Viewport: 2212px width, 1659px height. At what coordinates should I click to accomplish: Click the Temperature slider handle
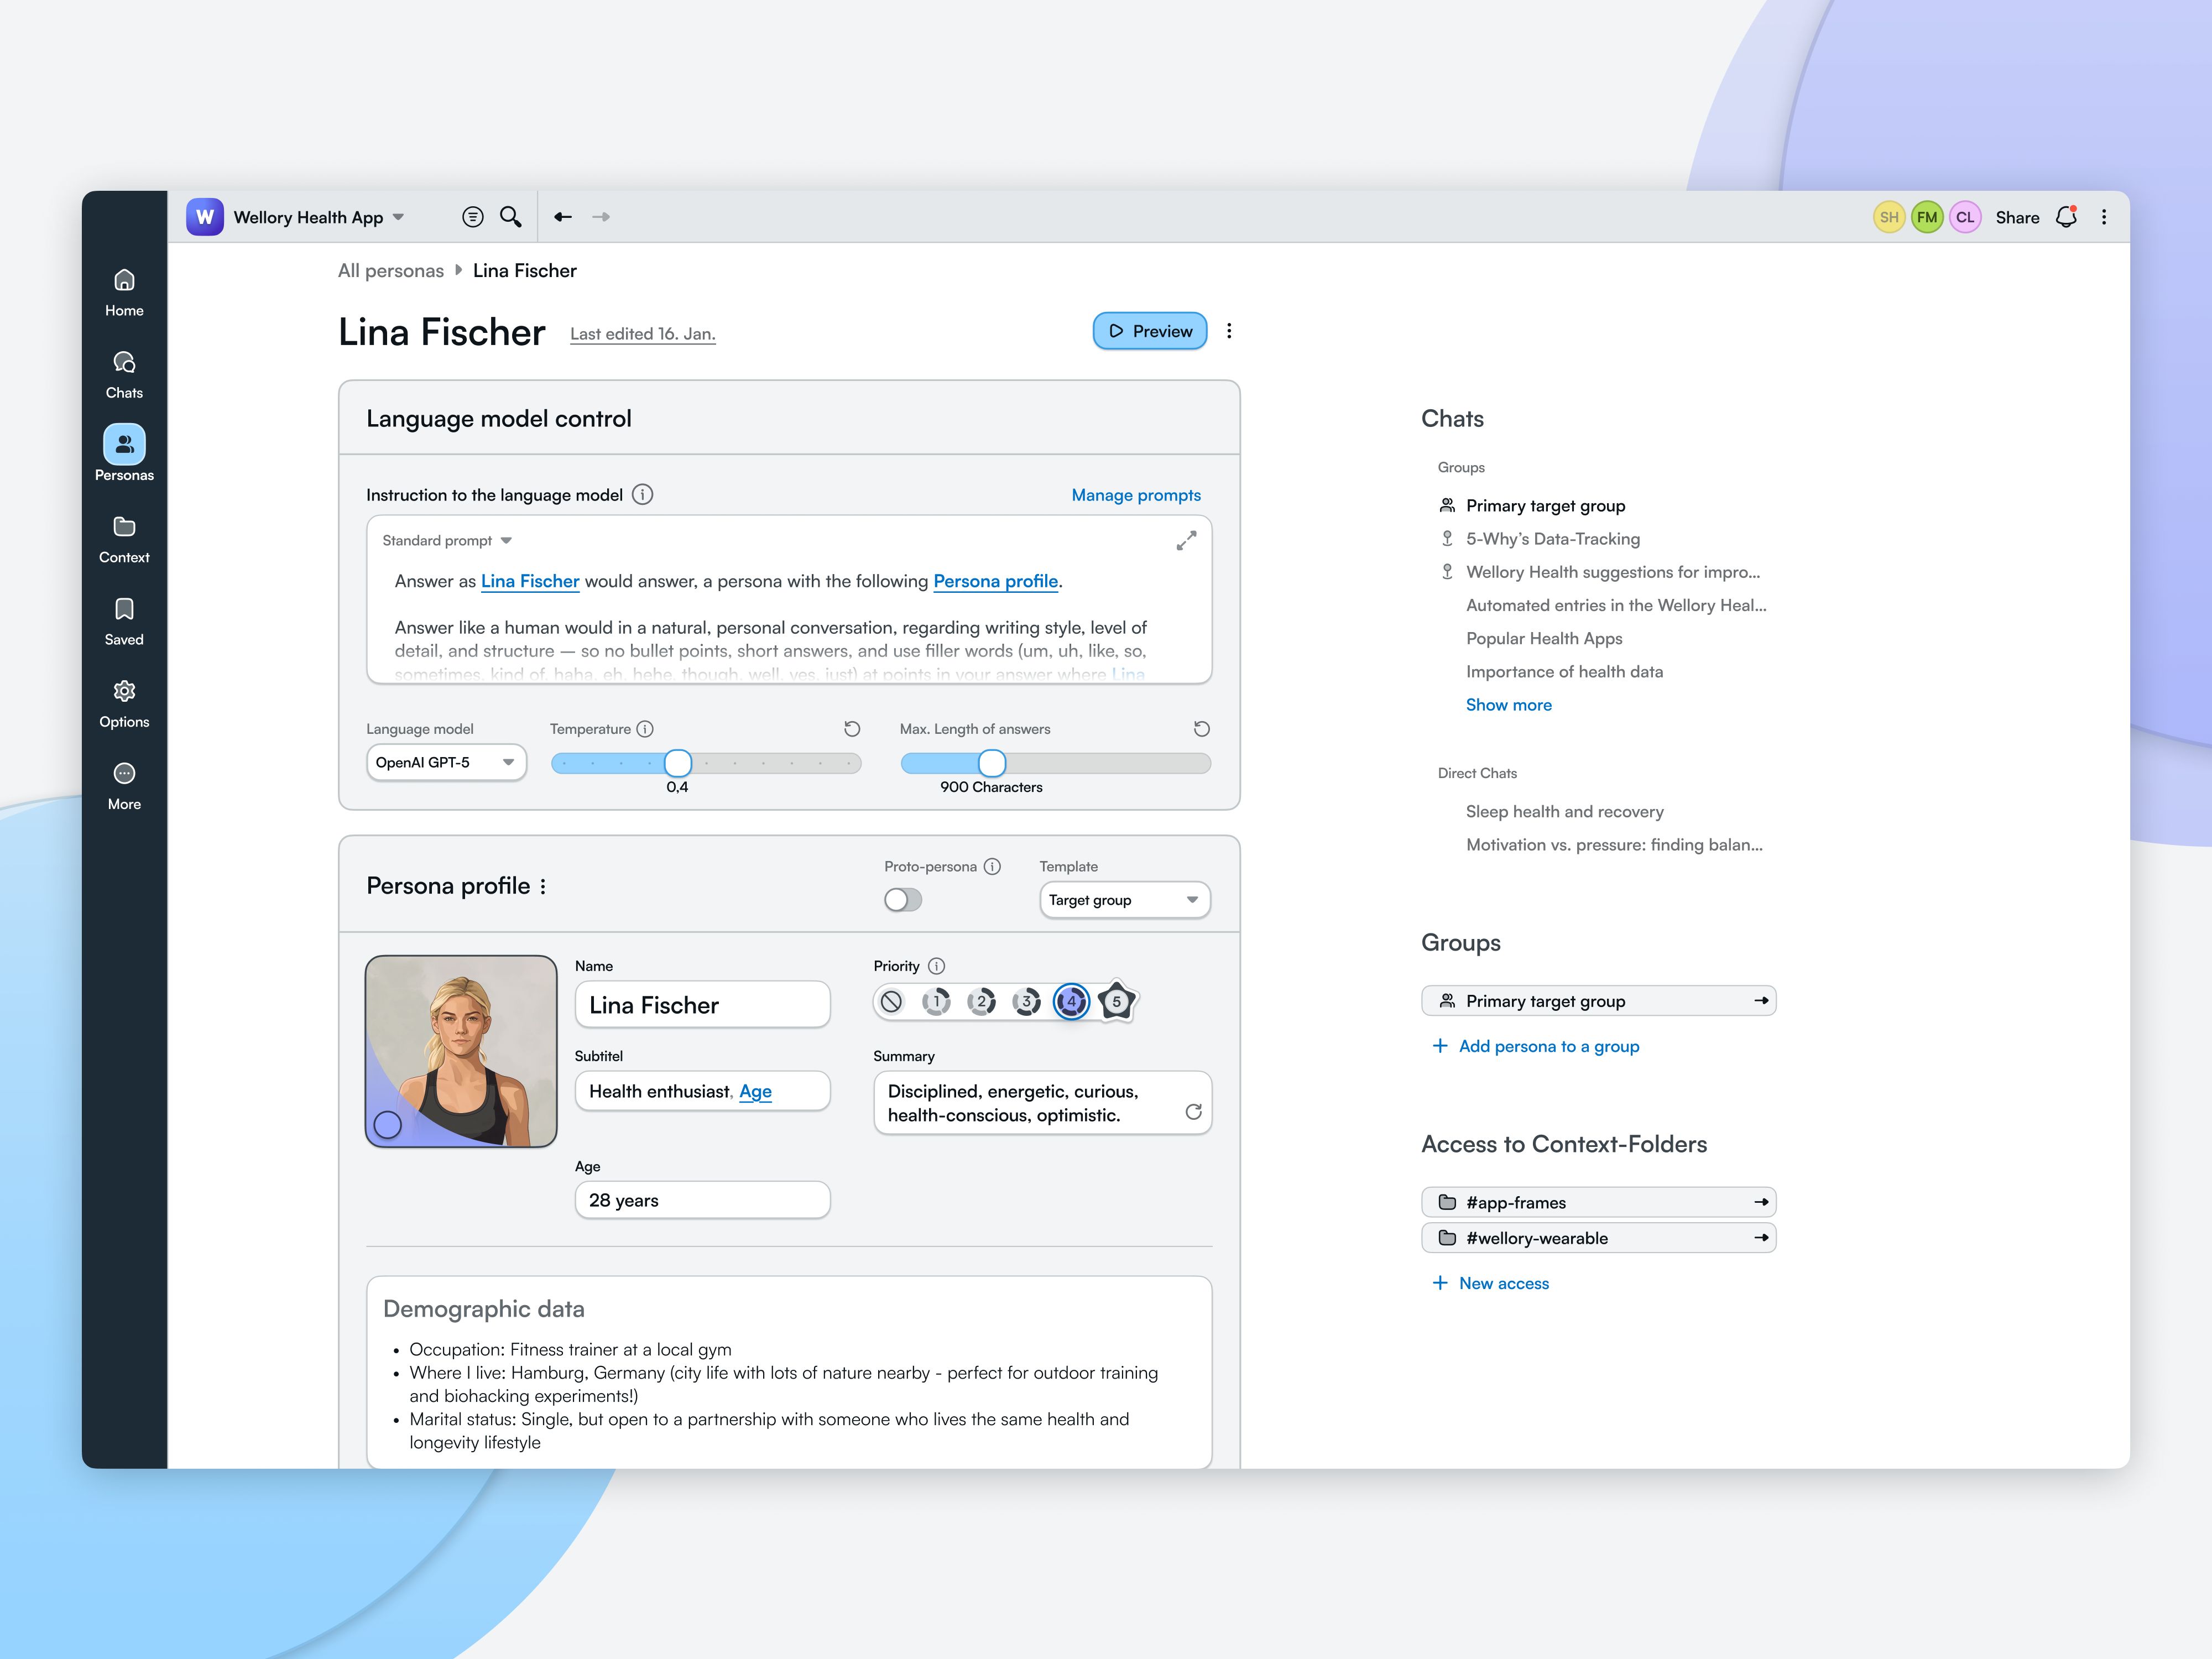click(x=678, y=763)
